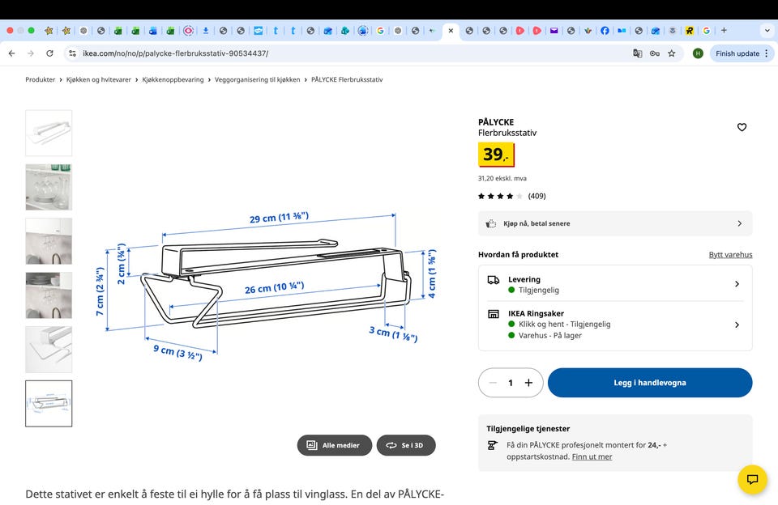The image size is (778, 505).
Task: Select second thumbnail with hanging glasses
Action: coord(49,187)
